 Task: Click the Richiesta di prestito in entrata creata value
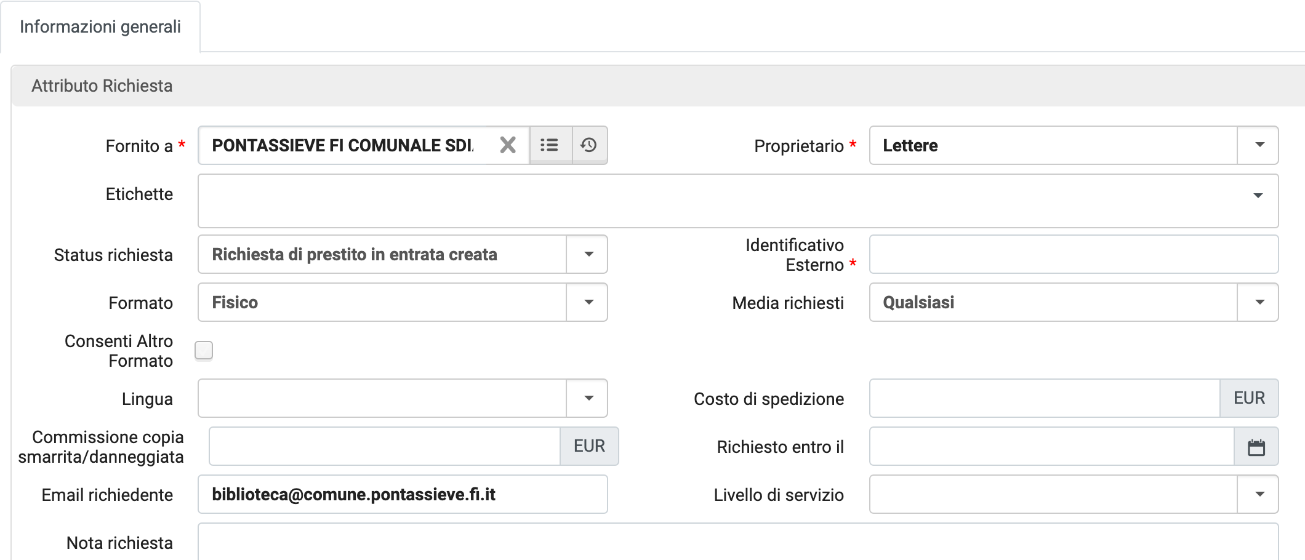click(x=355, y=255)
